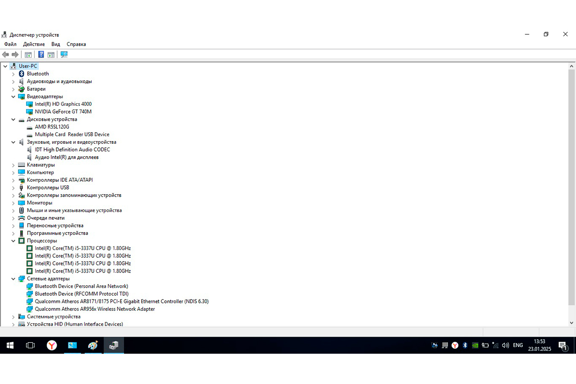The width and height of the screenshot is (576, 384).
Task: Open the notification center icon
Action: click(x=563, y=346)
